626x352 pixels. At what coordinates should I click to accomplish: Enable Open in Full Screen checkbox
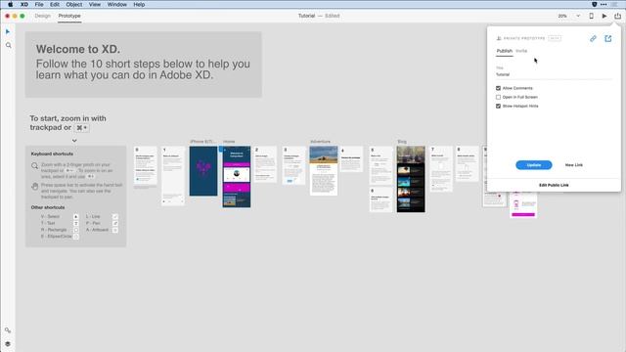coord(498,97)
